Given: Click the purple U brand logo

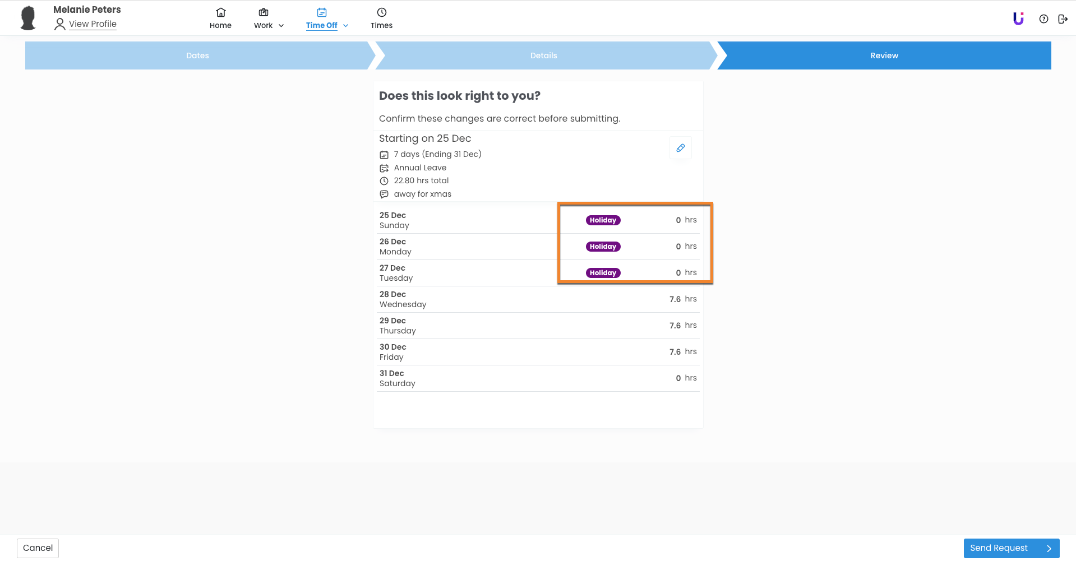Looking at the screenshot, I should [1018, 19].
